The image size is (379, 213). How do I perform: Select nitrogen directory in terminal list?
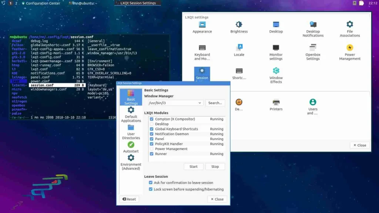(x=19, y=101)
